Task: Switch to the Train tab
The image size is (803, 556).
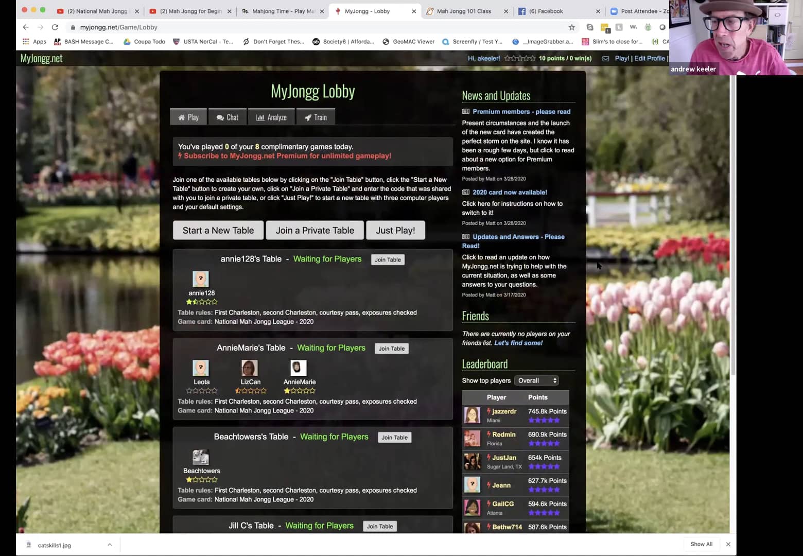Action: click(316, 117)
